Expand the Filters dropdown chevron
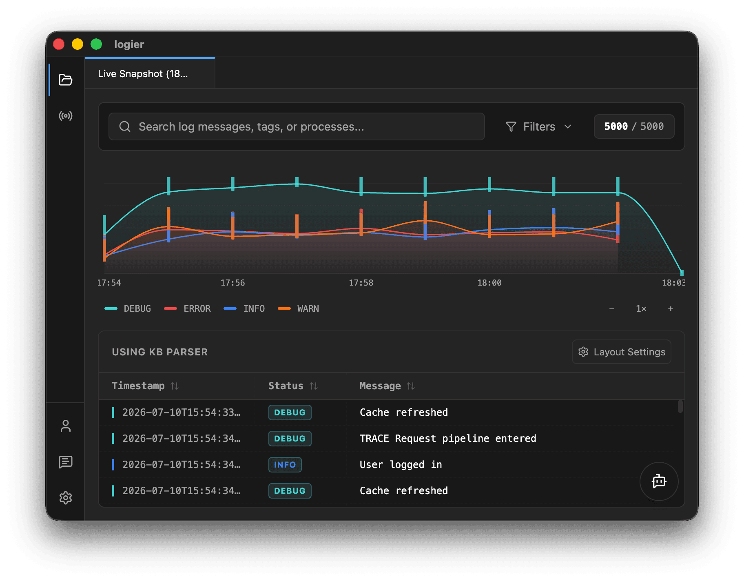The image size is (744, 581). coord(568,127)
